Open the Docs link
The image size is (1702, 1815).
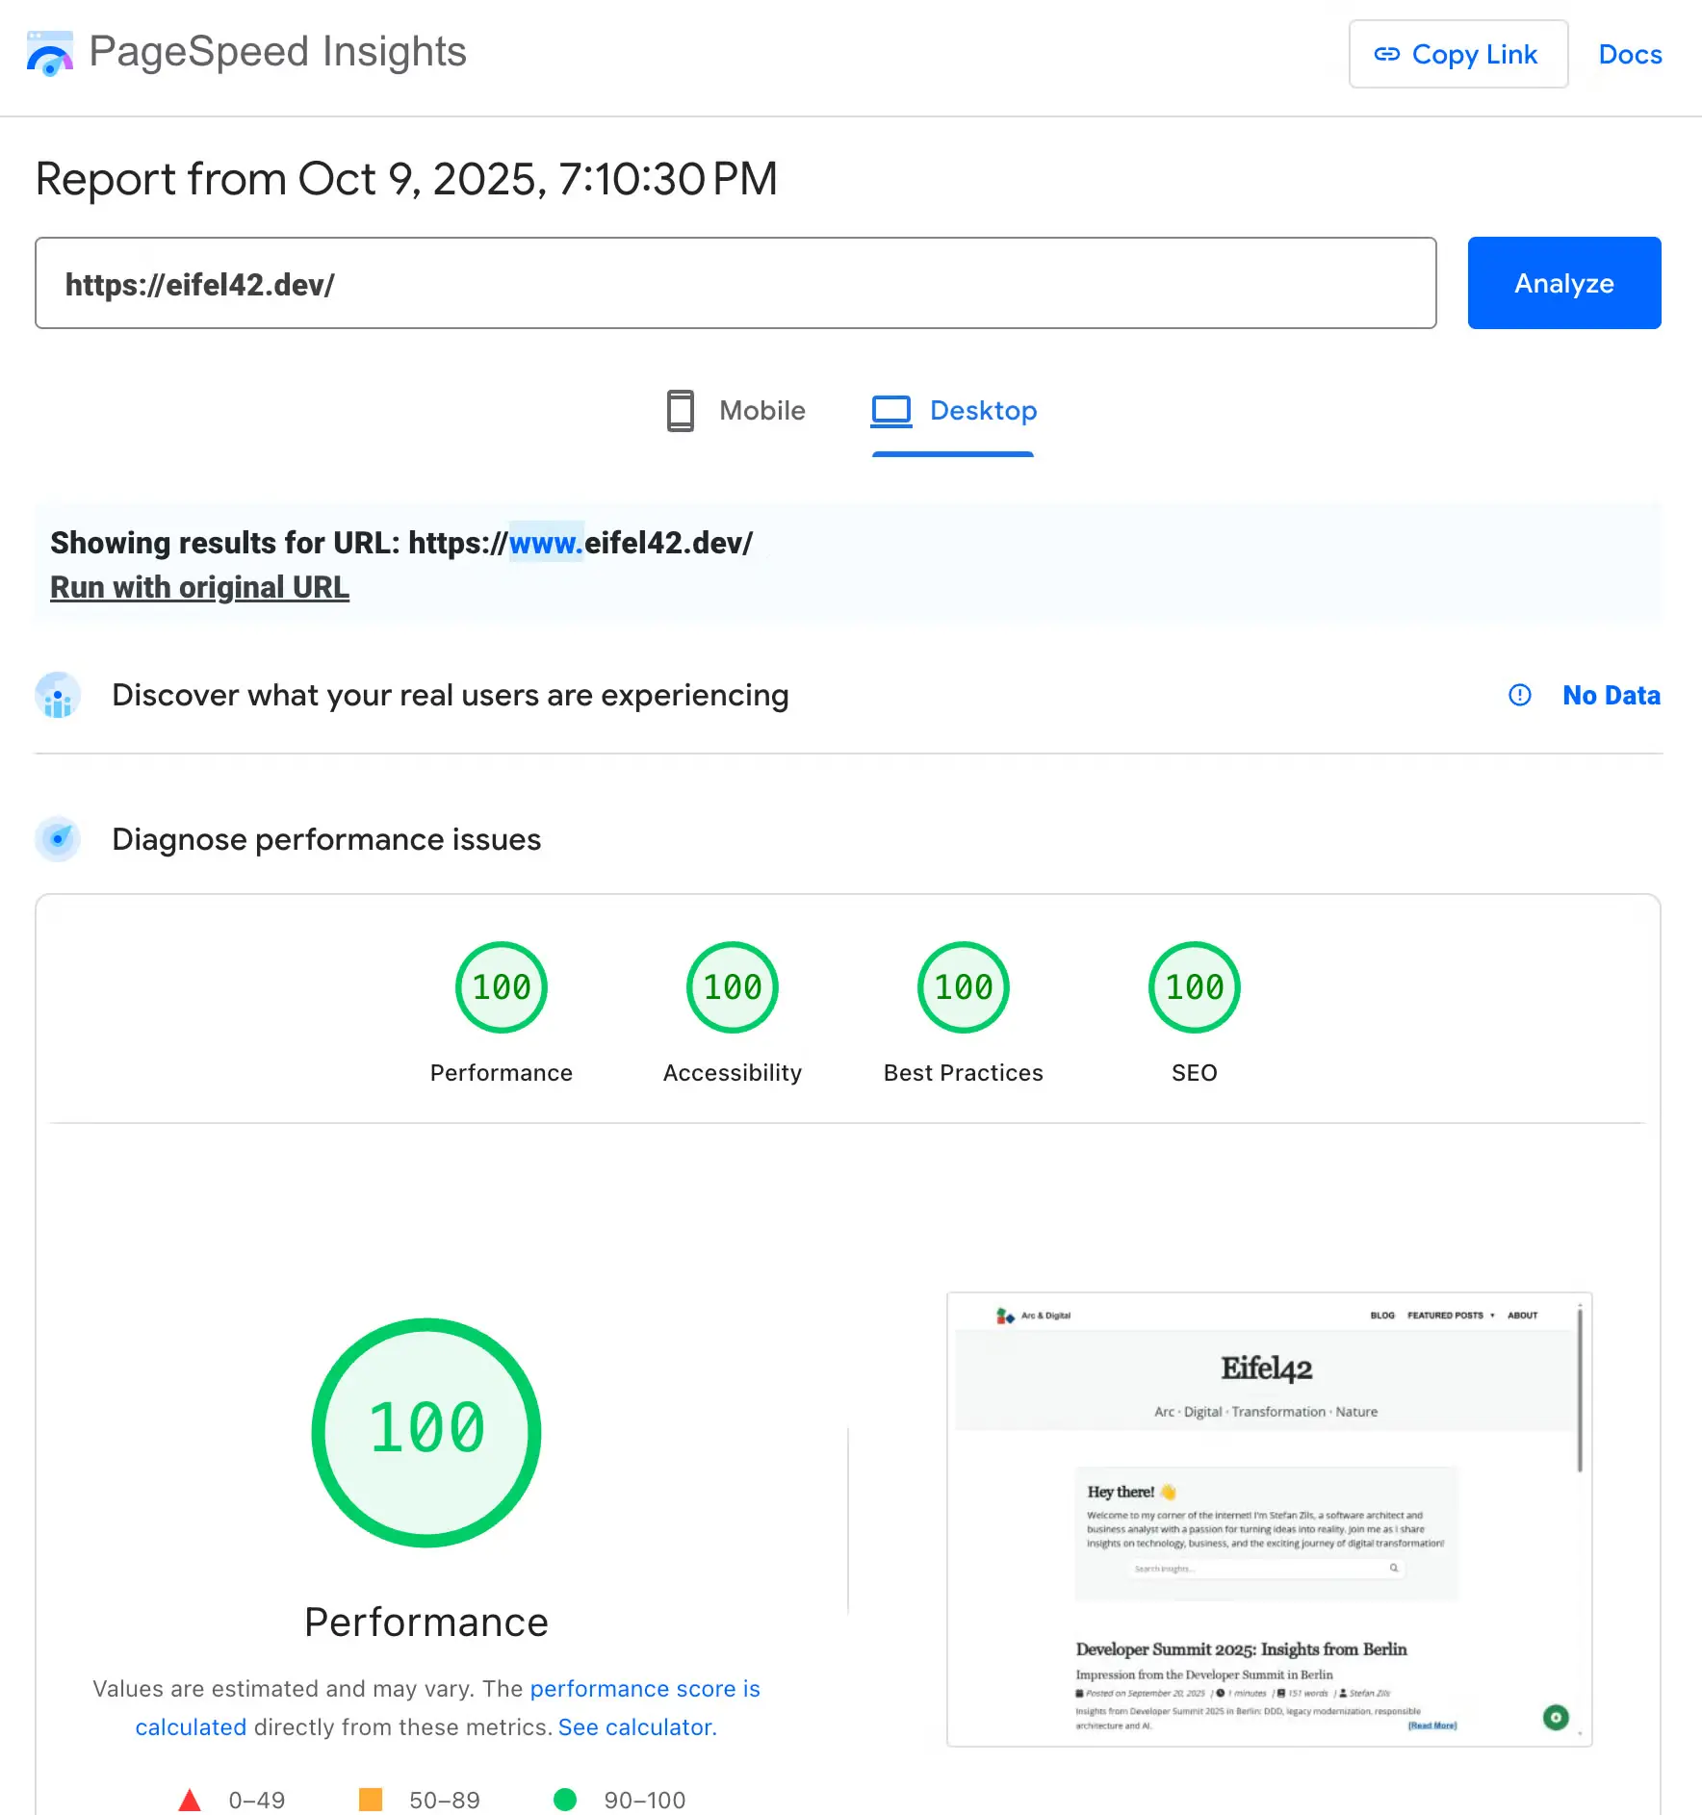tap(1630, 54)
